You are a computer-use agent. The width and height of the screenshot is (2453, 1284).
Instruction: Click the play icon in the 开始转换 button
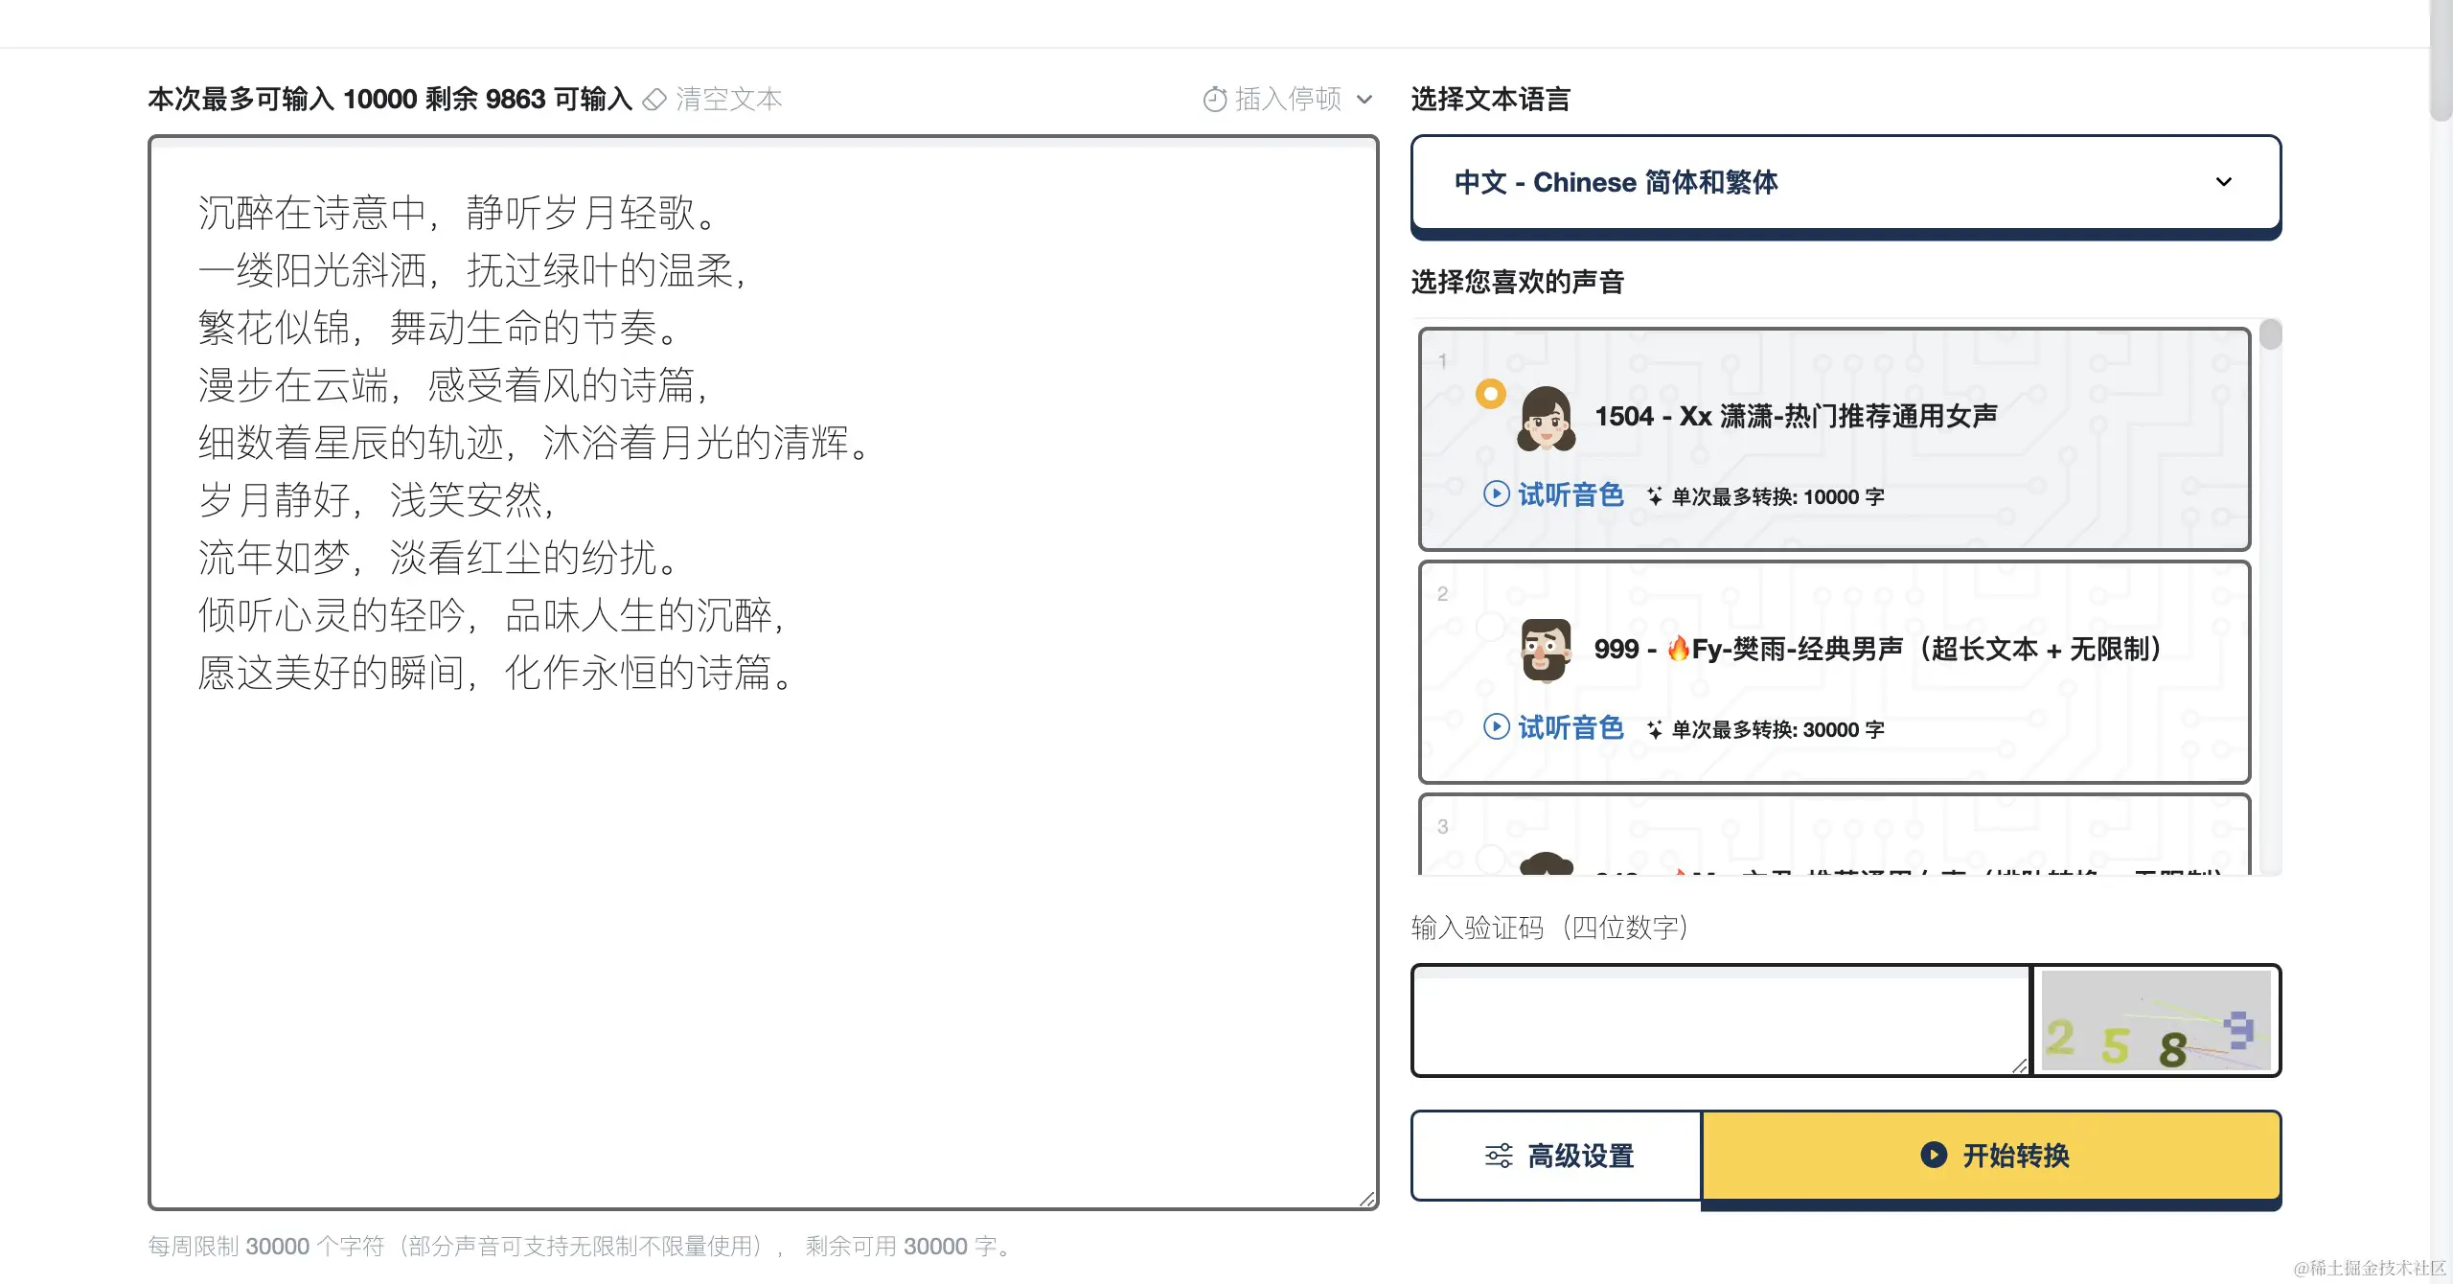pyautogui.click(x=1934, y=1155)
